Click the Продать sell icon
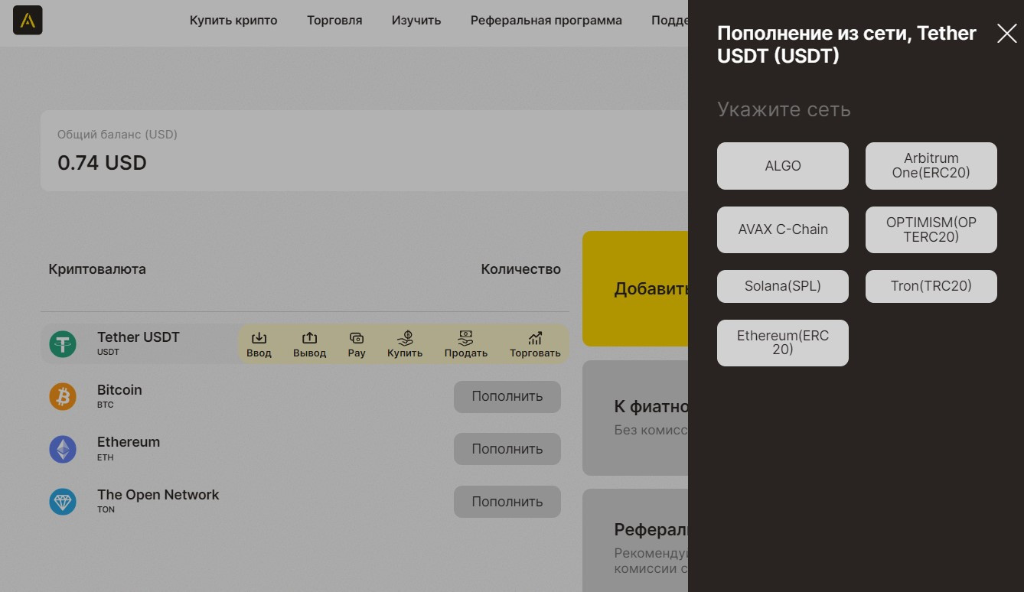The height and width of the screenshot is (592, 1024). click(x=465, y=338)
